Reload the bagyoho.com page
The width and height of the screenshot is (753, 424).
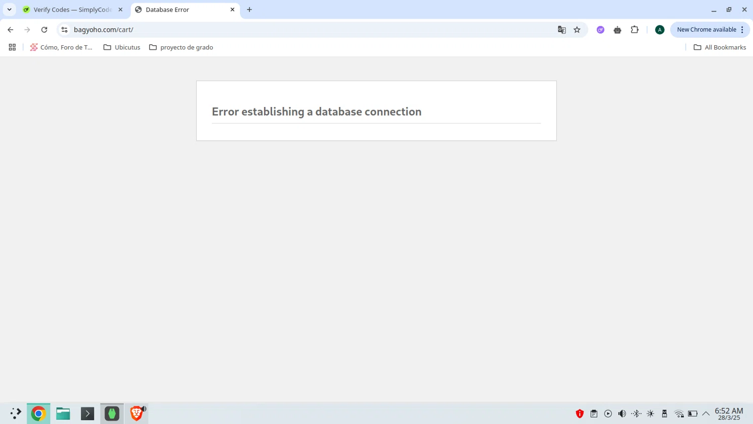pyautogui.click(x=44, y=30)
